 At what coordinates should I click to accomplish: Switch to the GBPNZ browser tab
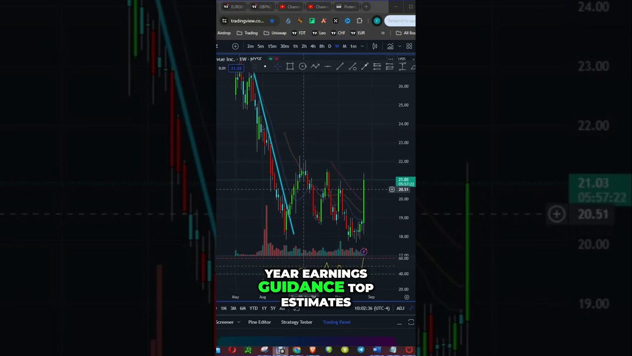pyautogui.click(x=261, y=7)
